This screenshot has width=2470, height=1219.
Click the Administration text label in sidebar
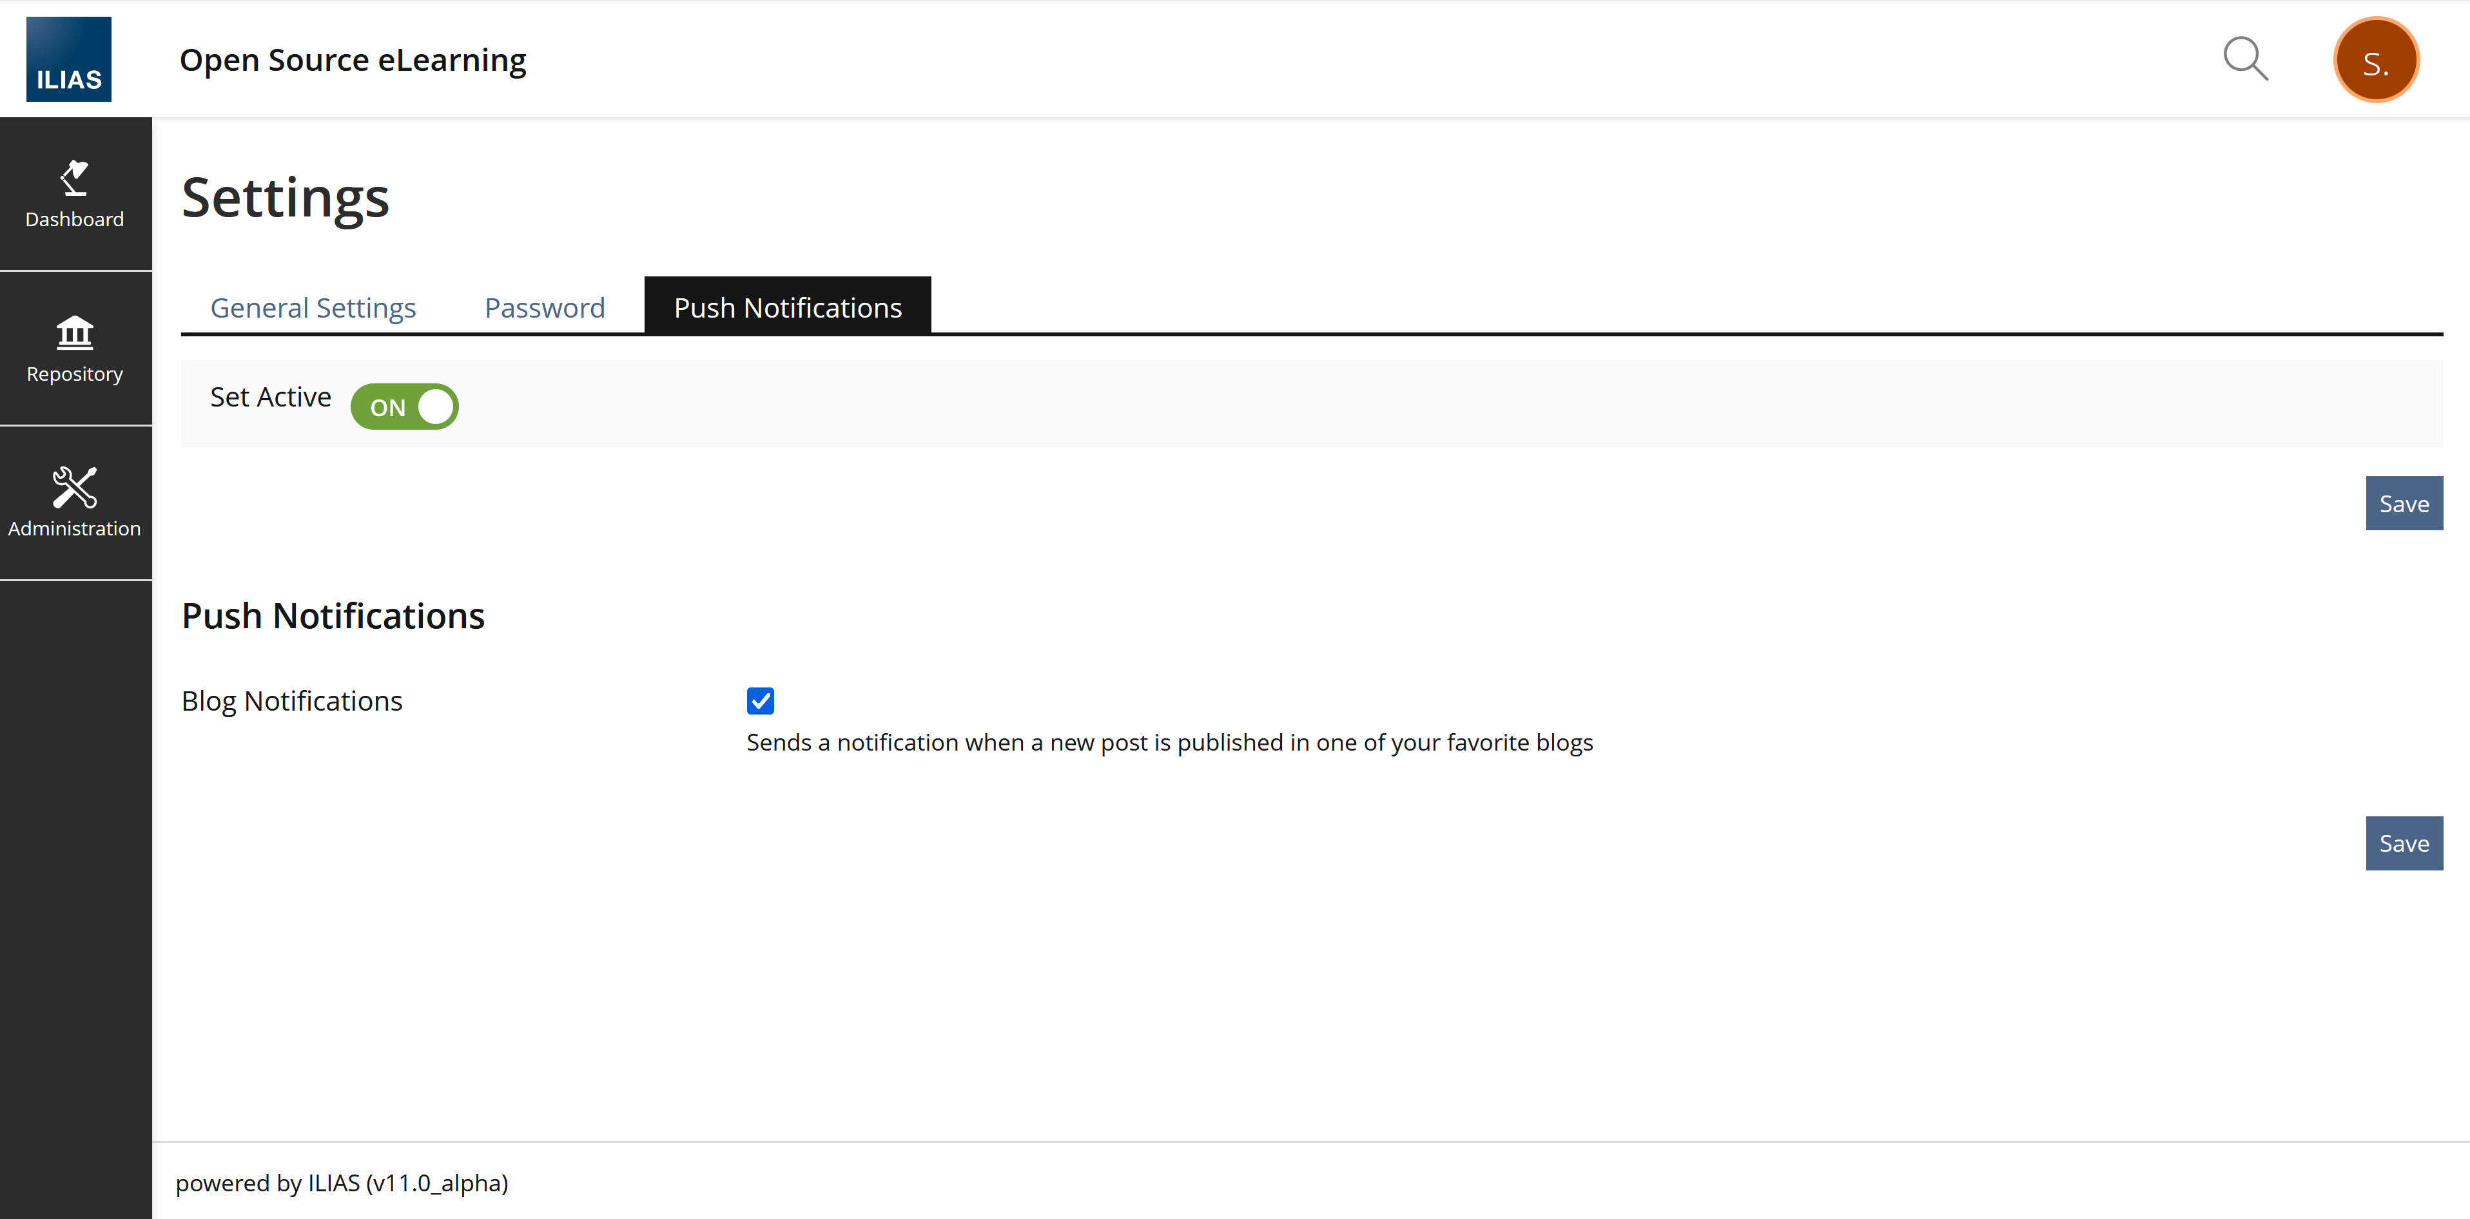pyautogui.click(x=74, y=529)
